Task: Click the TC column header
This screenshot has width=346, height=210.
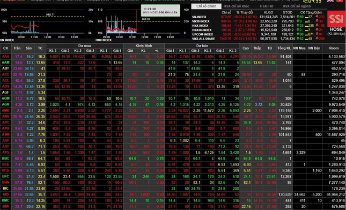Action: click(40, 48)
